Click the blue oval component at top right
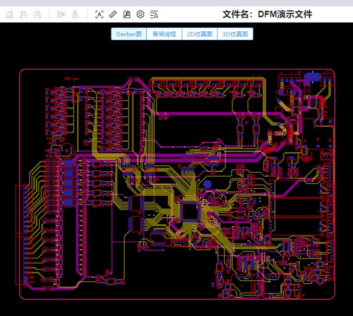Screen dimensions: 353x316 click(312, 77)
